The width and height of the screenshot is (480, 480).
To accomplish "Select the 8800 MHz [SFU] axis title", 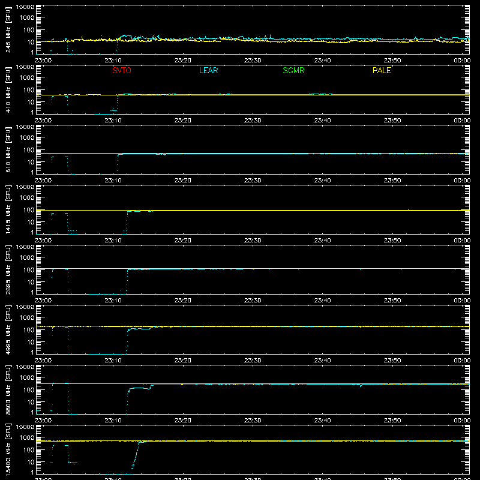I will pos(8,389).
